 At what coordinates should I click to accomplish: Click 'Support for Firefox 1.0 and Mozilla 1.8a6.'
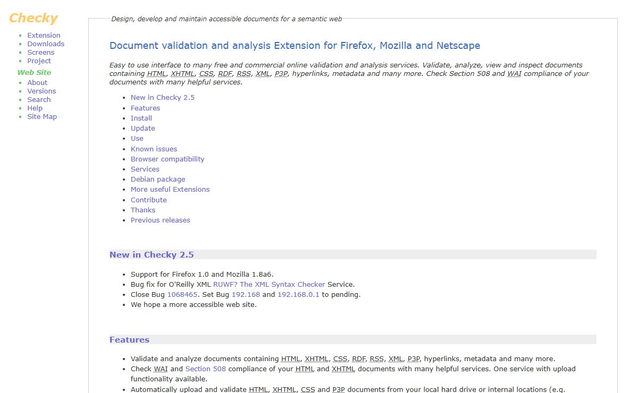[x=202, y=275]
